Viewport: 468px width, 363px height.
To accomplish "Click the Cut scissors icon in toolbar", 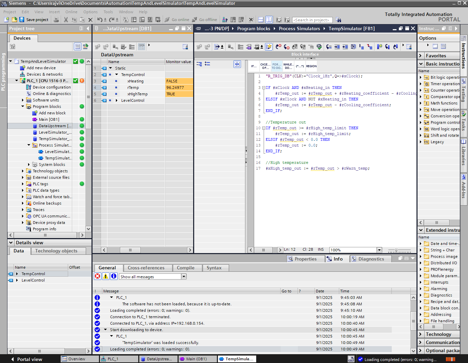I will [66, 20].
